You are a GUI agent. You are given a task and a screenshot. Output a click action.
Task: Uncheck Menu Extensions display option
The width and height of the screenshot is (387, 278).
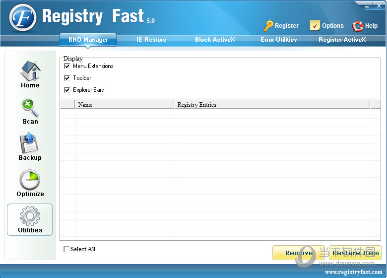67,66
